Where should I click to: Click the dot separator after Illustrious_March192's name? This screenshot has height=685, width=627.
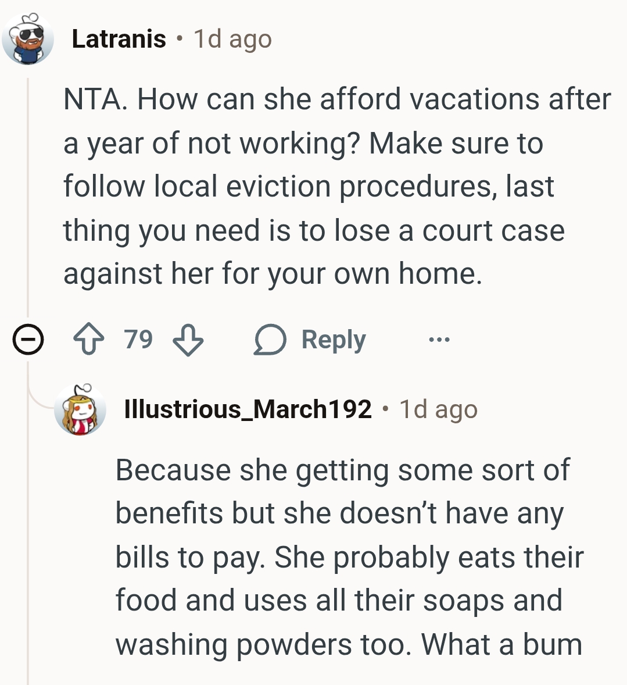coord(385,409)
